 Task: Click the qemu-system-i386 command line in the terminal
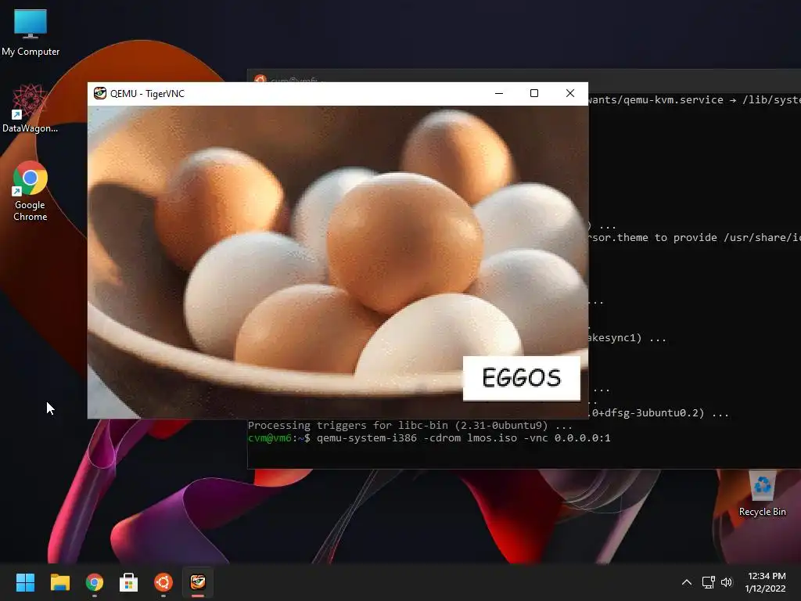point(463,438)
